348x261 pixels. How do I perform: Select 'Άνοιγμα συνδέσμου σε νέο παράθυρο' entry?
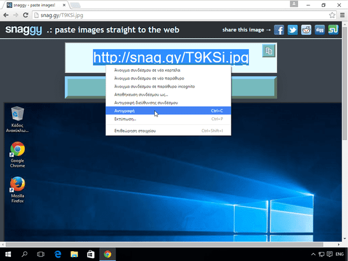(x=168, y=78)
